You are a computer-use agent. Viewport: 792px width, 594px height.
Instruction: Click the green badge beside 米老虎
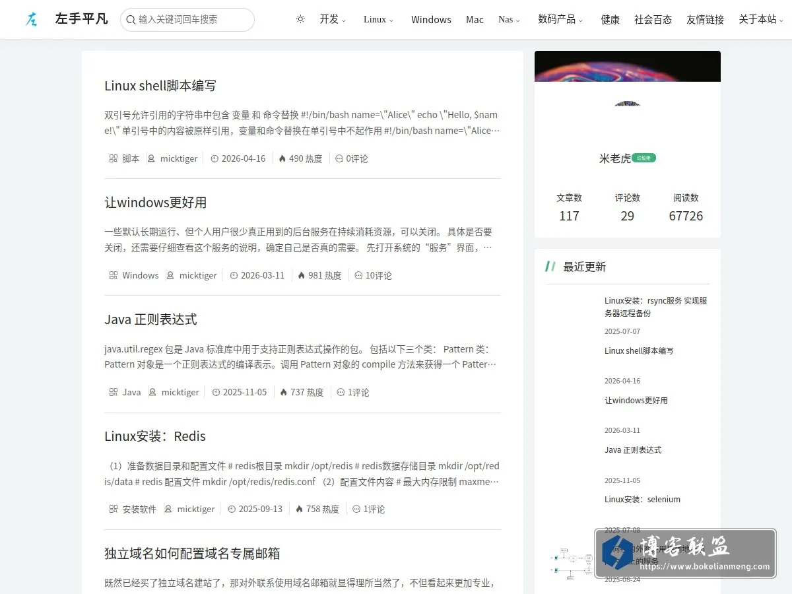643,158
